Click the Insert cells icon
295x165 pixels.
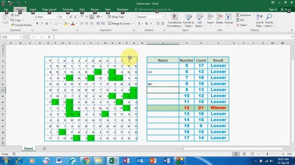coord(210,17)
